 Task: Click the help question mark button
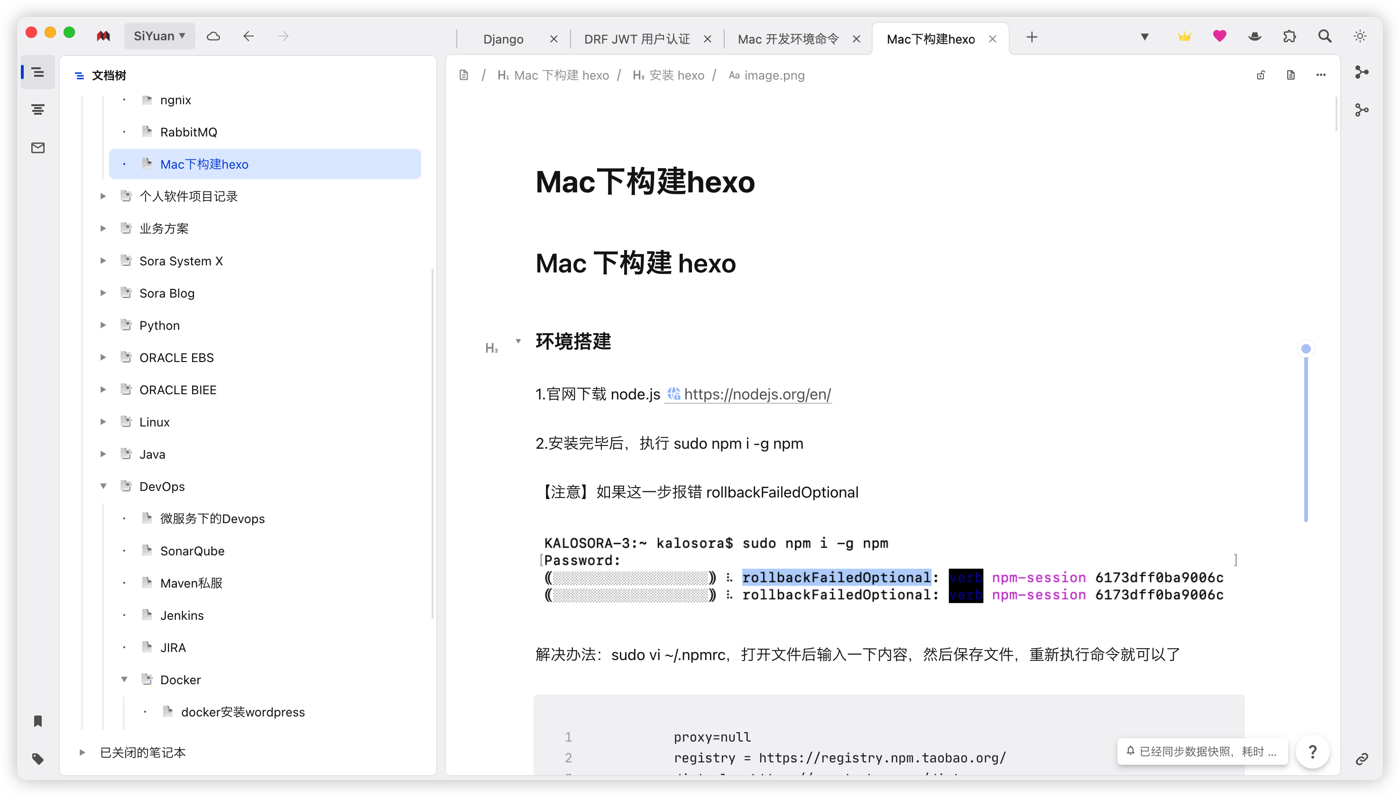[x=1312, y=752]
